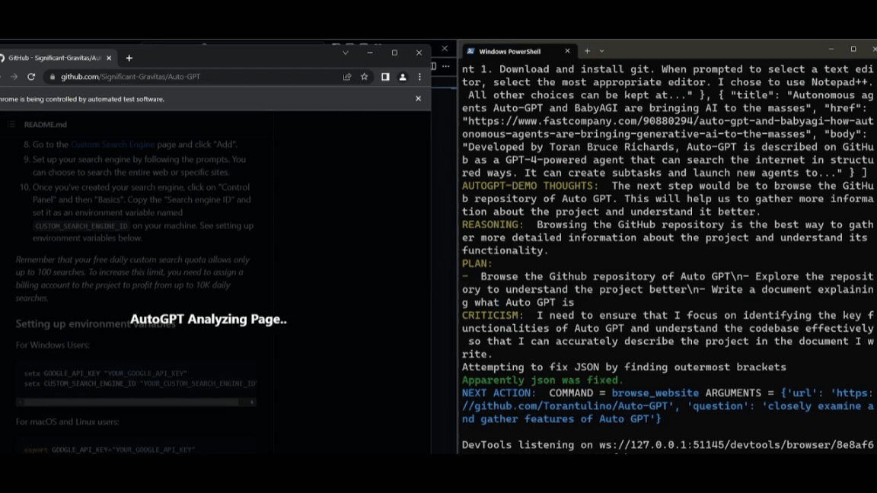Click the setx GOOGLE_API_KEY code line

pyautogui.click(x=106, y=373)
